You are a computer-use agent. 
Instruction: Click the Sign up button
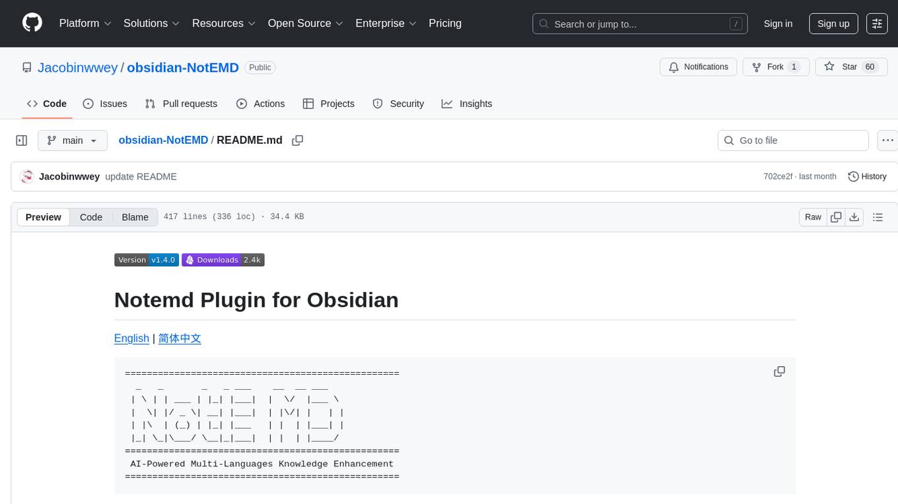point(833,23)
